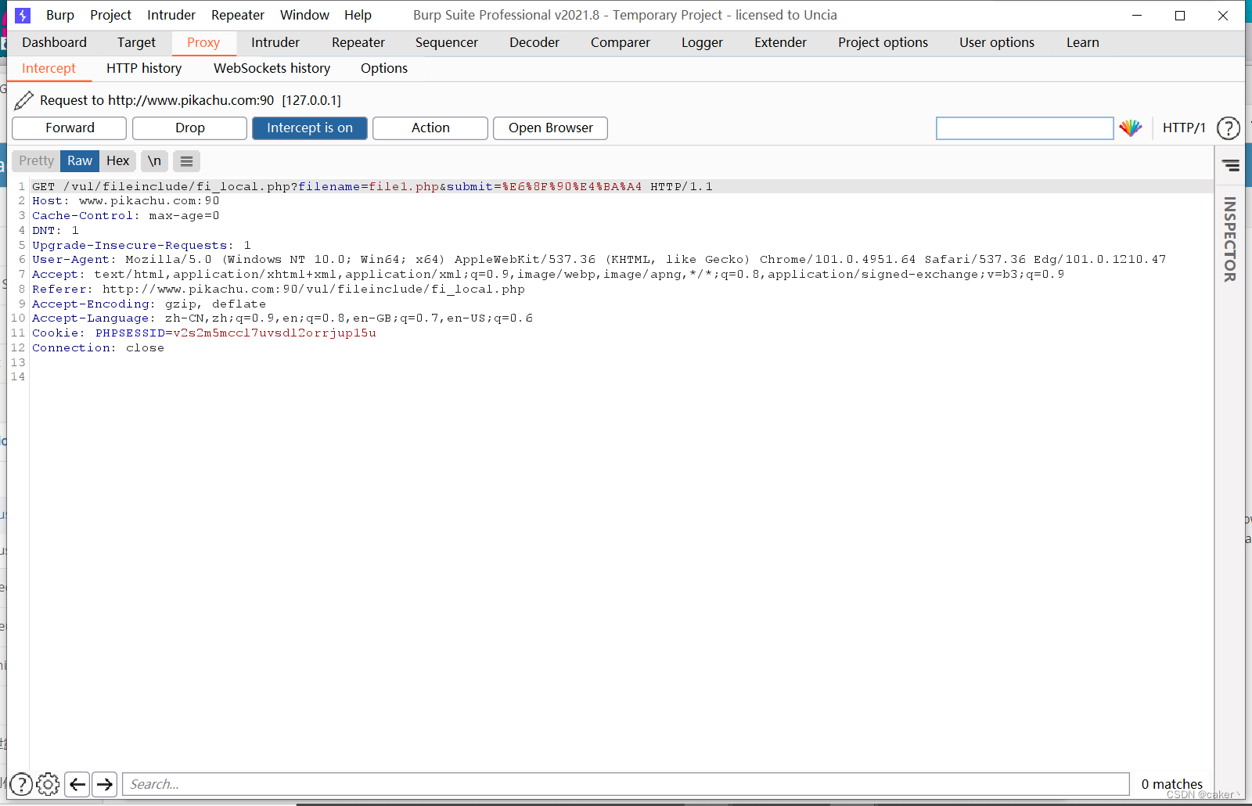Select the Intercept sub-tab
Screen dimensions: 1252x806
[x=49, y=68]
